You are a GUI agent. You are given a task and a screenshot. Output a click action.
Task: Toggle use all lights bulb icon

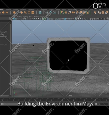pyautogui.click(x=73, y=19)
